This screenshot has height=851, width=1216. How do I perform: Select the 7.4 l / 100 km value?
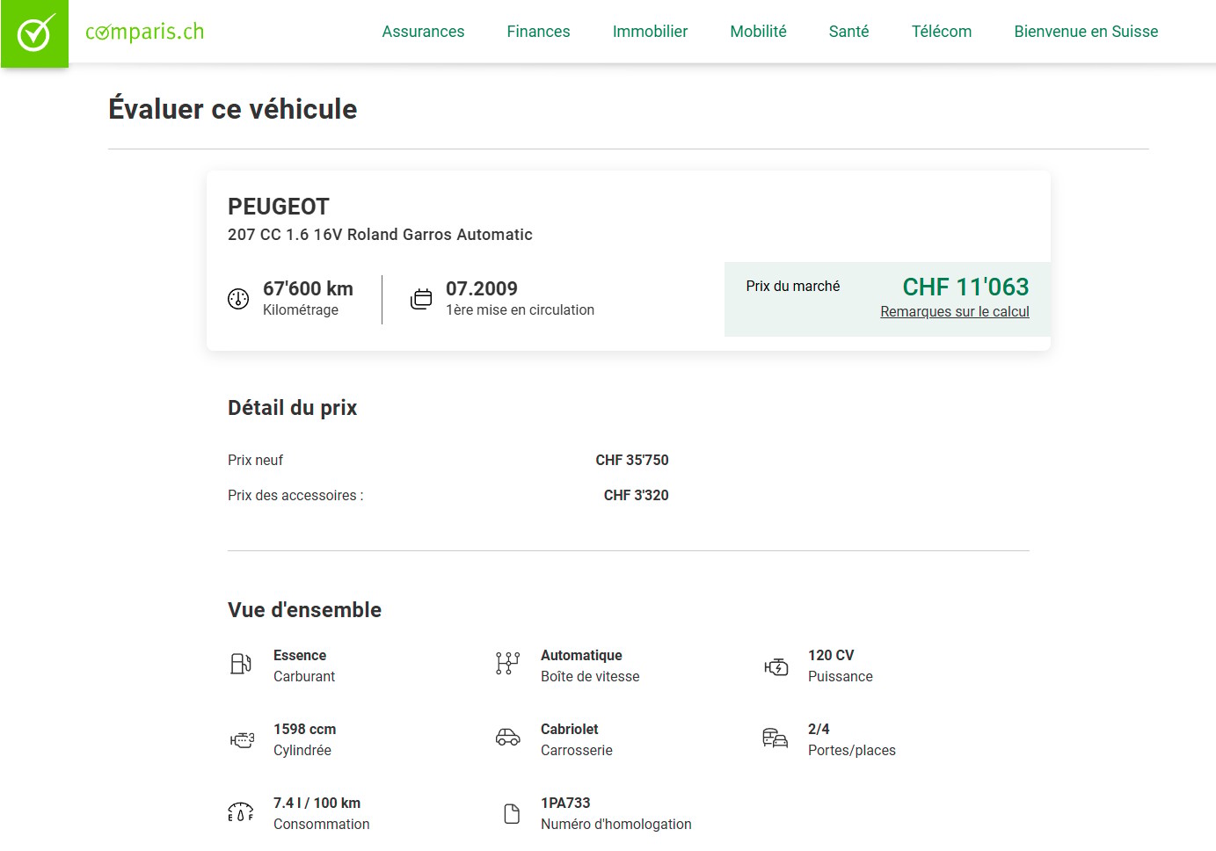click(x=317, y=803)
